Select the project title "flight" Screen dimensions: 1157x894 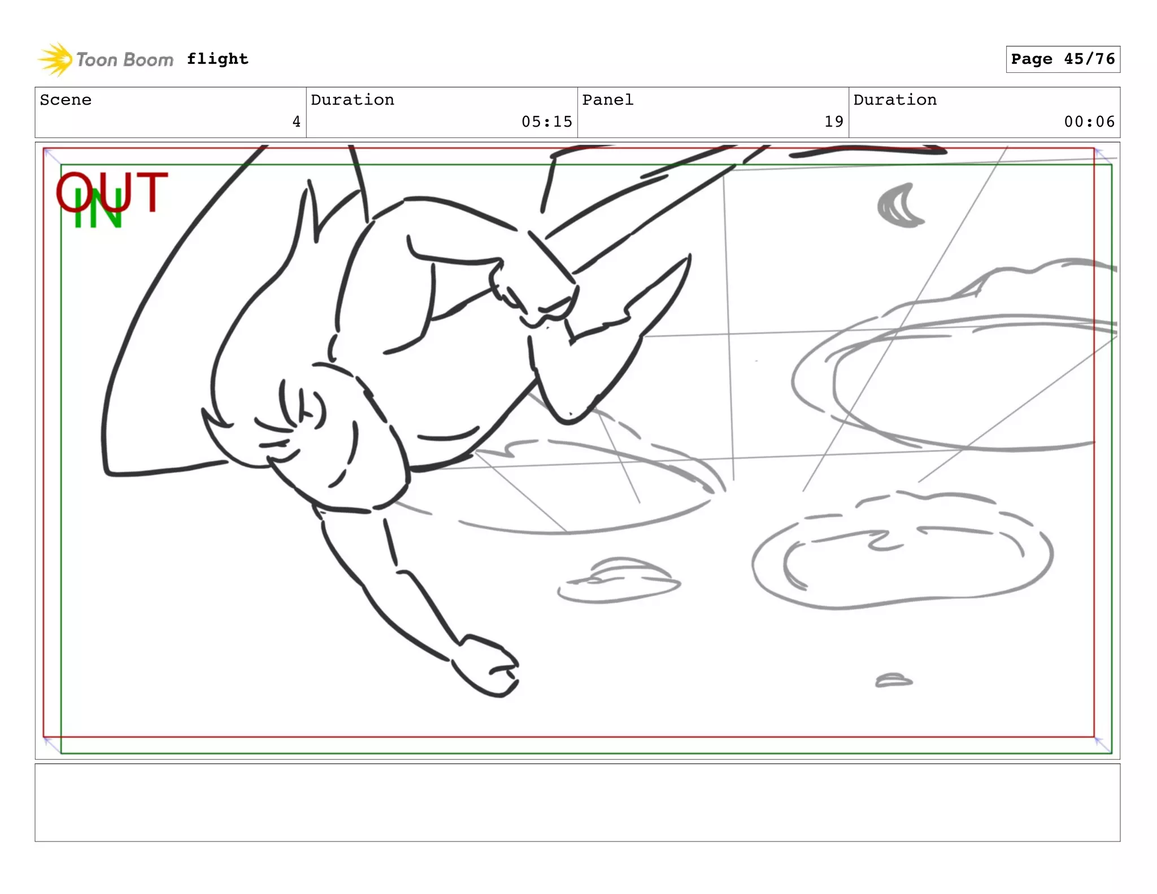218,59
